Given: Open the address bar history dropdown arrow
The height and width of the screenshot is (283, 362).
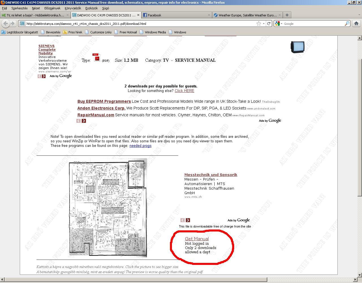Looking at the screenshot, I should 264,24.
